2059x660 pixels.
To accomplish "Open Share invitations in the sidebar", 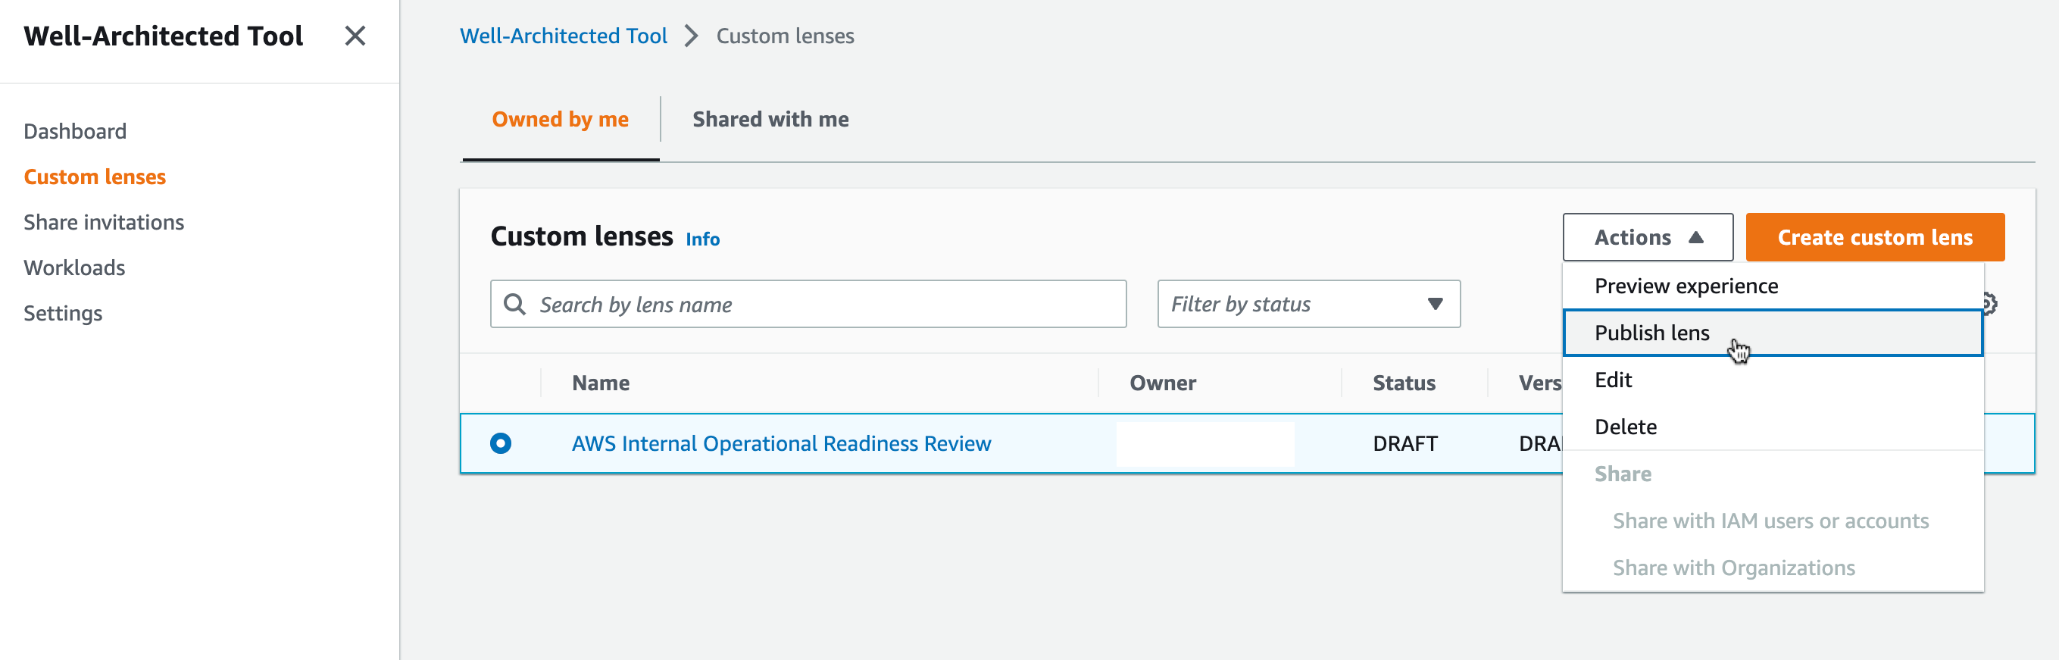I will (x=104, y=223).
